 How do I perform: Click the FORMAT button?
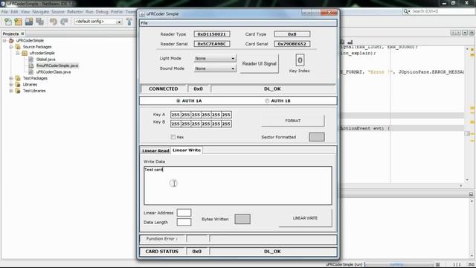(293, 121)
